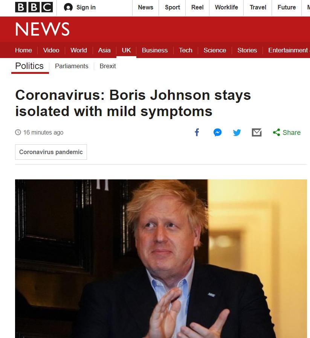Open the Boris Johnson article photo
This screenshot has width=310, height=338.
pos(161,258)
